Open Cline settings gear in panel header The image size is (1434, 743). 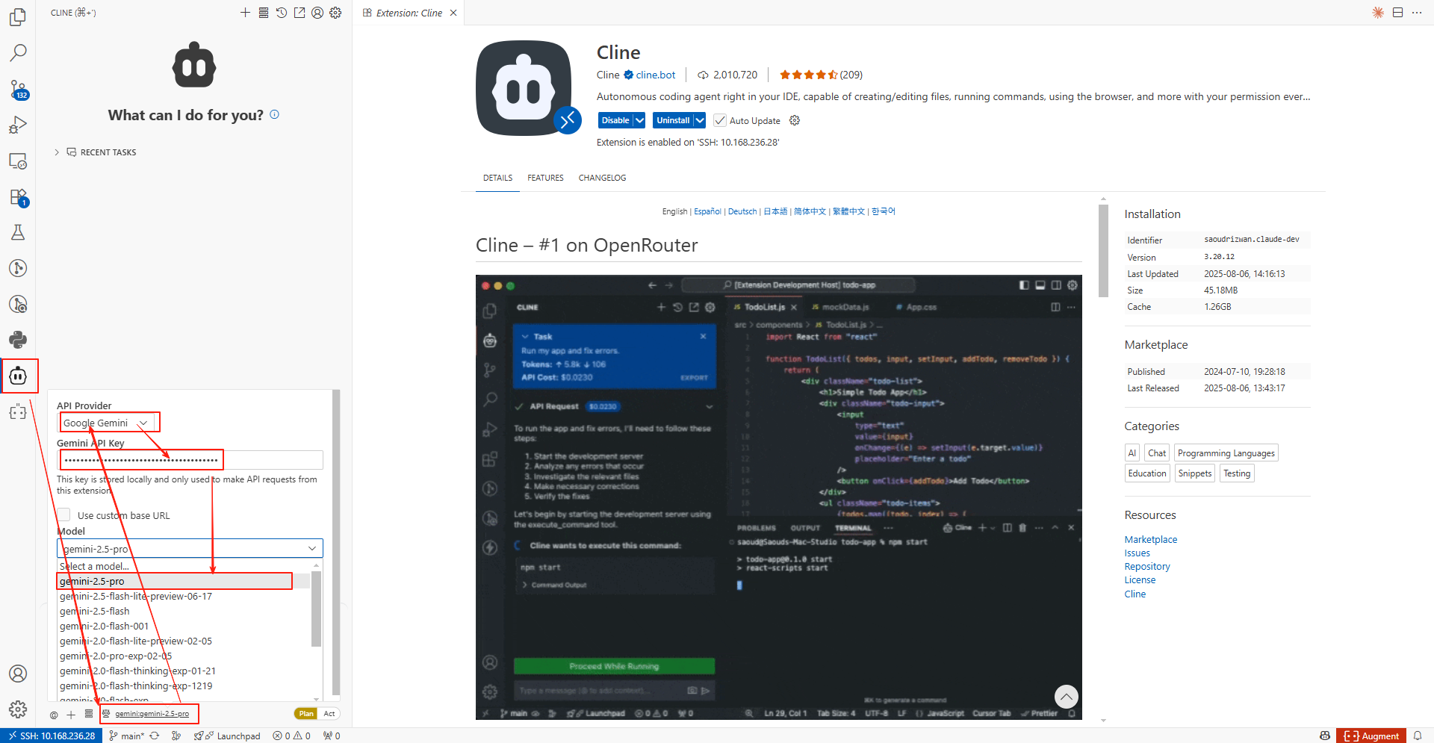tap(335, 13)
